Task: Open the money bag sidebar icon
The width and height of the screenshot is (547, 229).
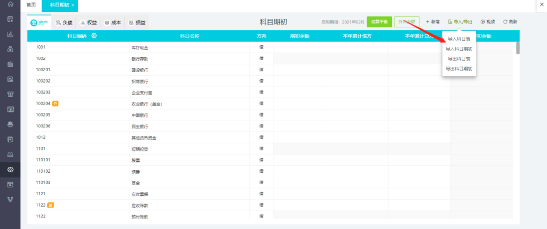Action: pos(10,49)
